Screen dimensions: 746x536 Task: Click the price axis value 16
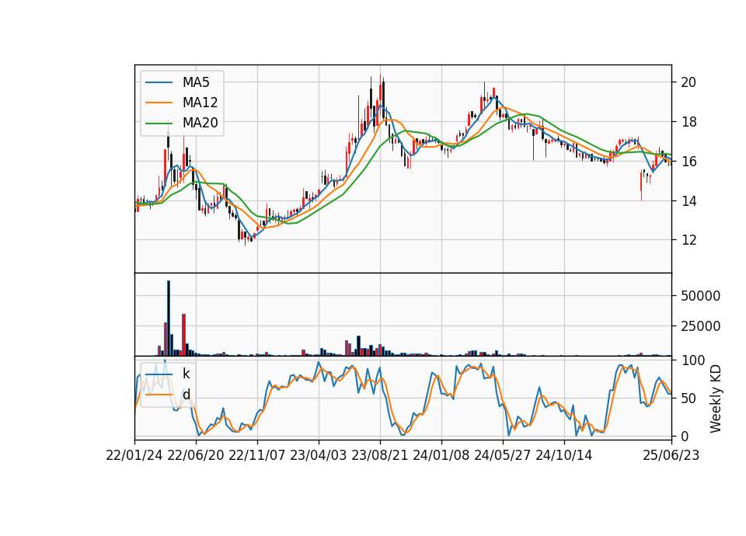688,162
